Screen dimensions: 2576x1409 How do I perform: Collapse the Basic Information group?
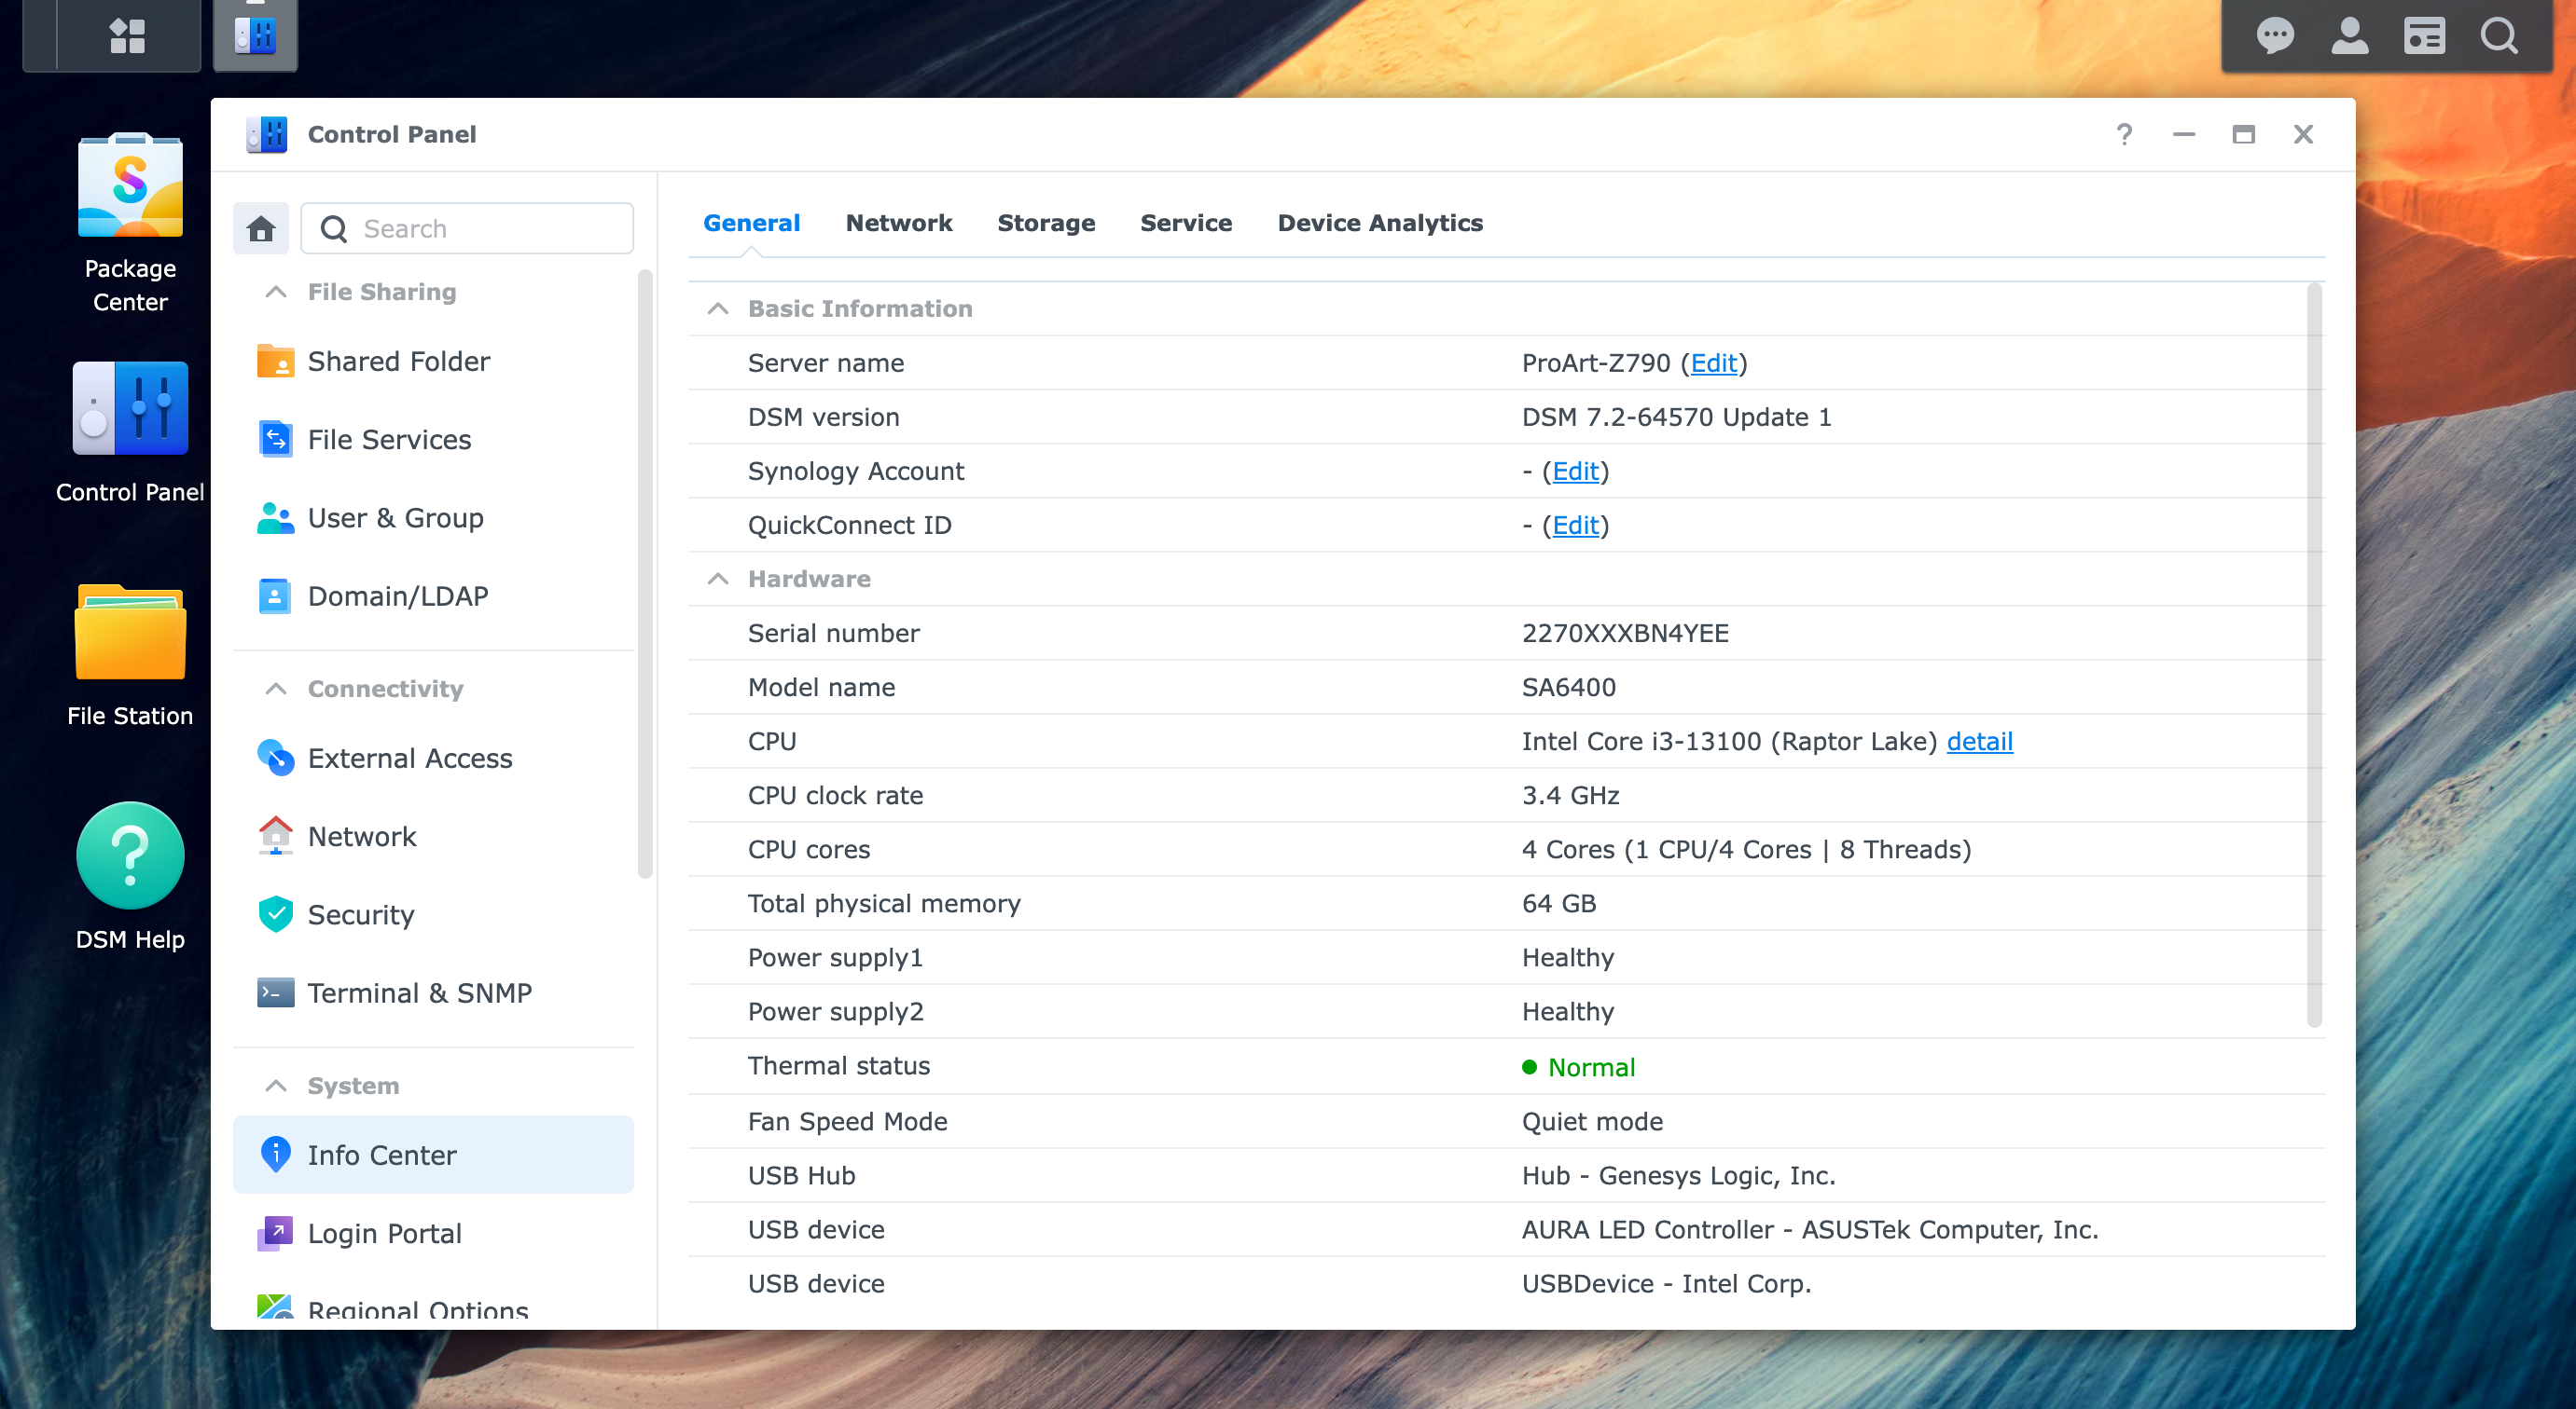(718, 308)
